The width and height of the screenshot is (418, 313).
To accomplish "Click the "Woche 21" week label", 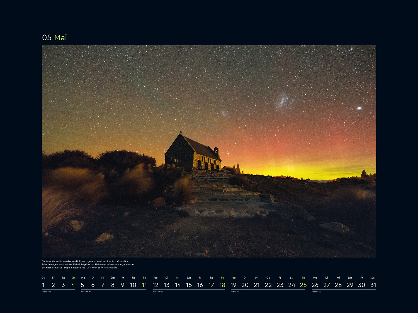I will [235, 292].
